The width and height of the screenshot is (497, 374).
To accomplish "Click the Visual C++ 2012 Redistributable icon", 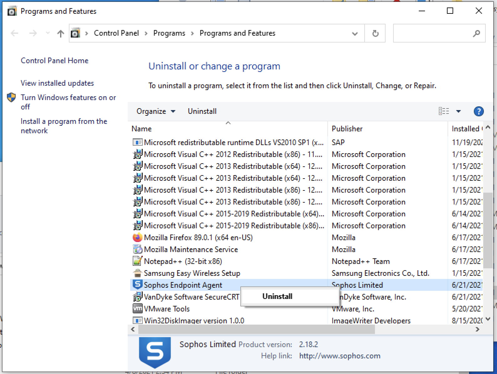I will [137, 154].
